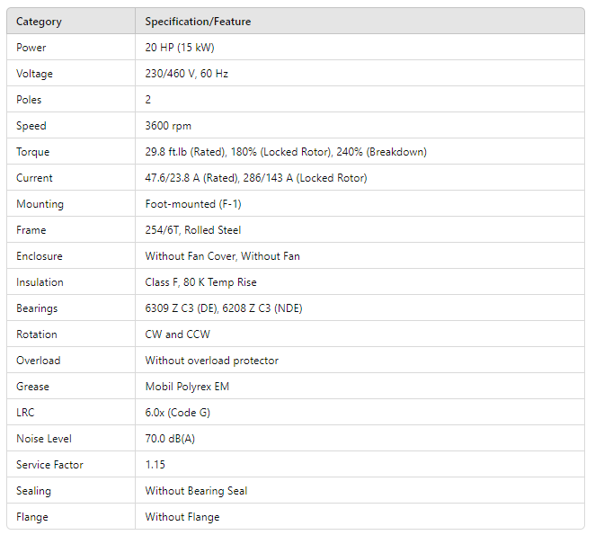Image resolution: width=595 pixels, height=535 pixels.
Task: Select the Class F insulation value
Action: pyautogui.click(x=201, y=282)
